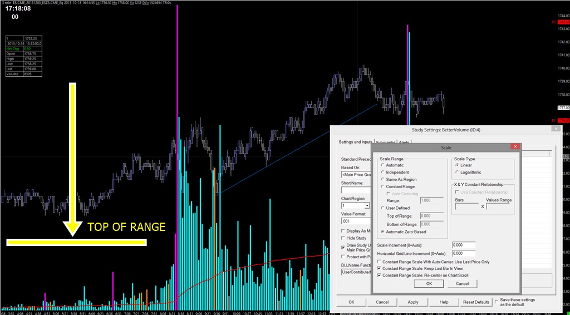Image resolution: width=570 pixels, height=315 pixels.
Task: Click the Net Chg row label
Action: (12, 48)
